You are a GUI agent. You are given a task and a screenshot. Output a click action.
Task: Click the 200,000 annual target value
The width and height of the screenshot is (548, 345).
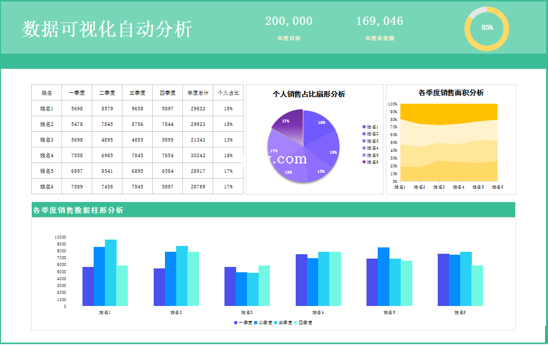(288, 21)
